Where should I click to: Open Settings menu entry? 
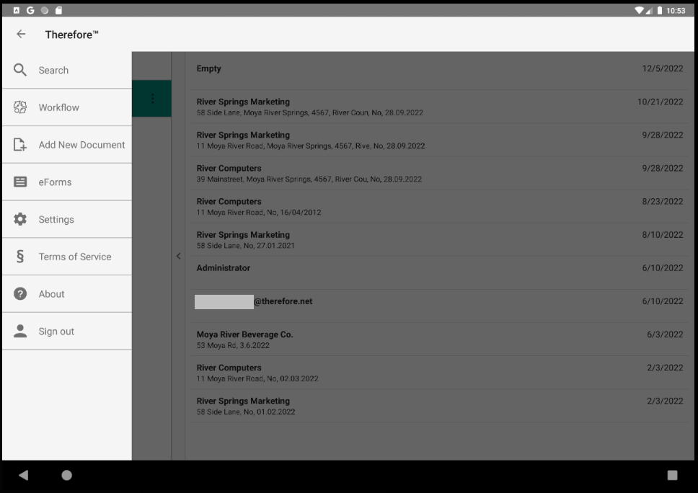click(67, 219)
